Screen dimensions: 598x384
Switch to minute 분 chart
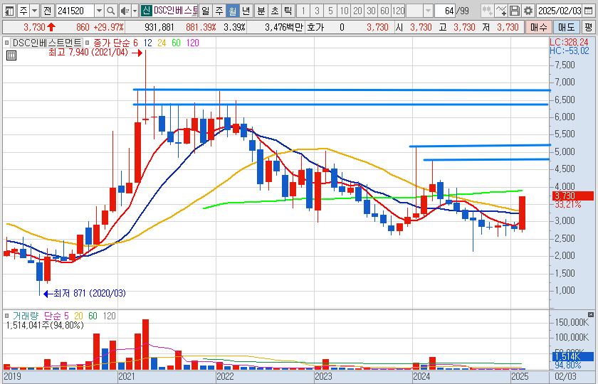[261, 11]
